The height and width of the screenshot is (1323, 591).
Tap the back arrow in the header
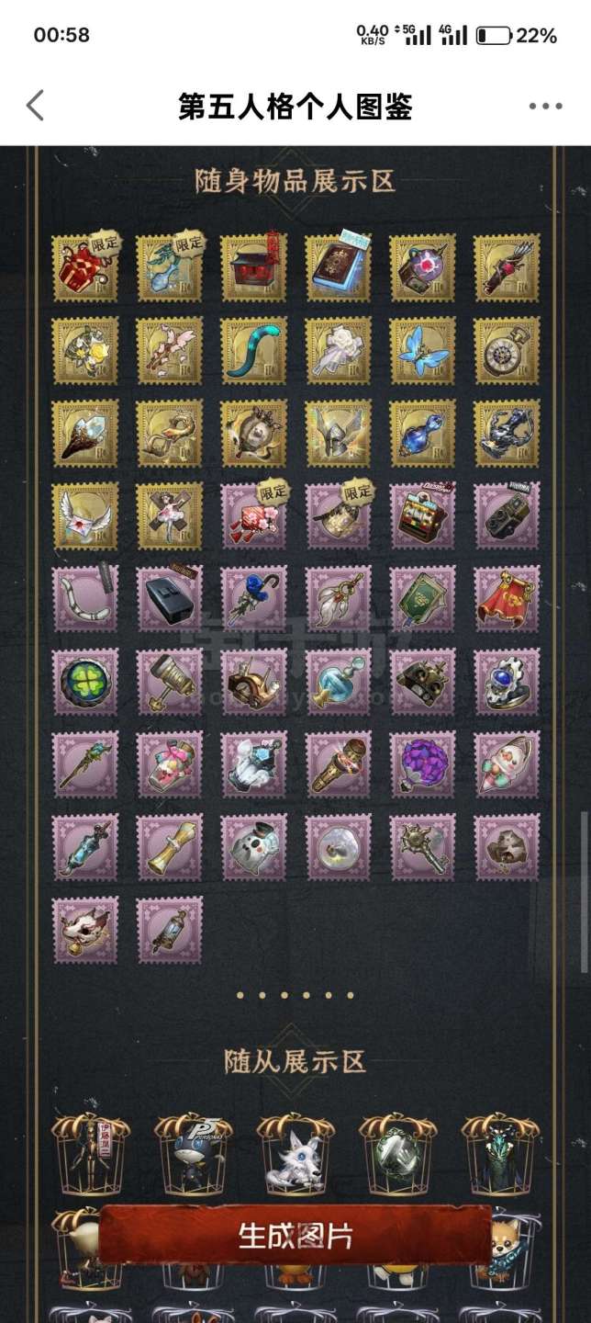(x=35, y=106)
